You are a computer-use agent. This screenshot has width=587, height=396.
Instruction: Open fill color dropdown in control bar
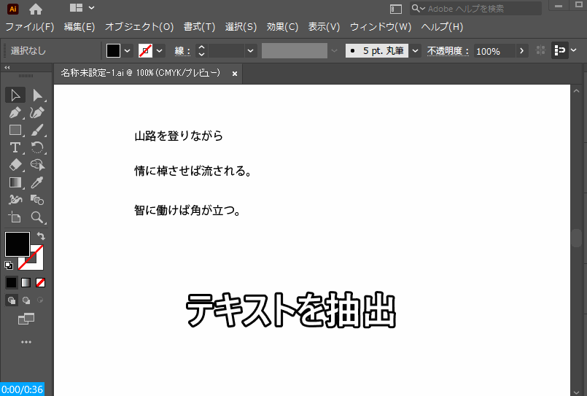click(x=128, y=50)
